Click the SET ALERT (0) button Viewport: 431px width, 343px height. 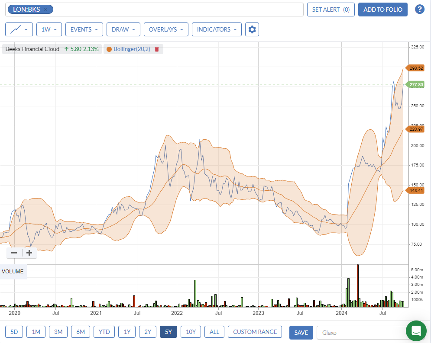(x=331, y=10)
